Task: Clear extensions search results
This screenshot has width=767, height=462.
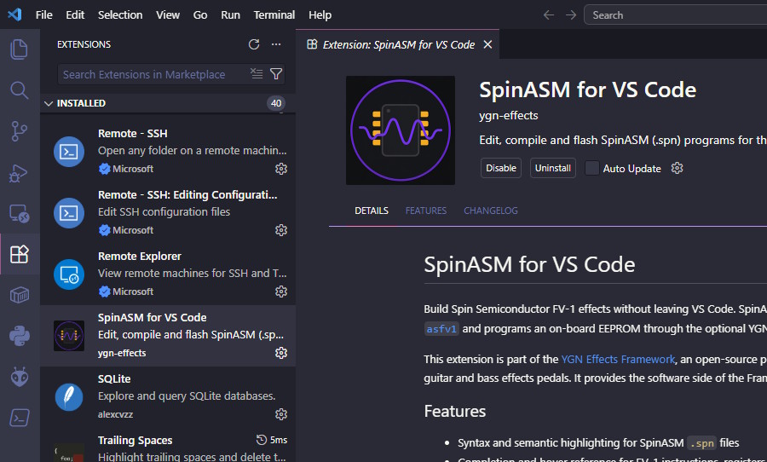Action: 257,74
